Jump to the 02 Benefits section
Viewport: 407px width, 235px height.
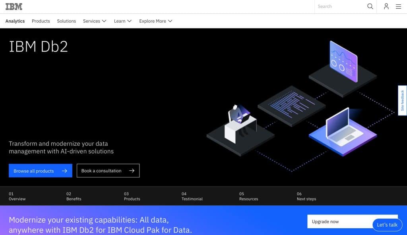coord(74,196)
